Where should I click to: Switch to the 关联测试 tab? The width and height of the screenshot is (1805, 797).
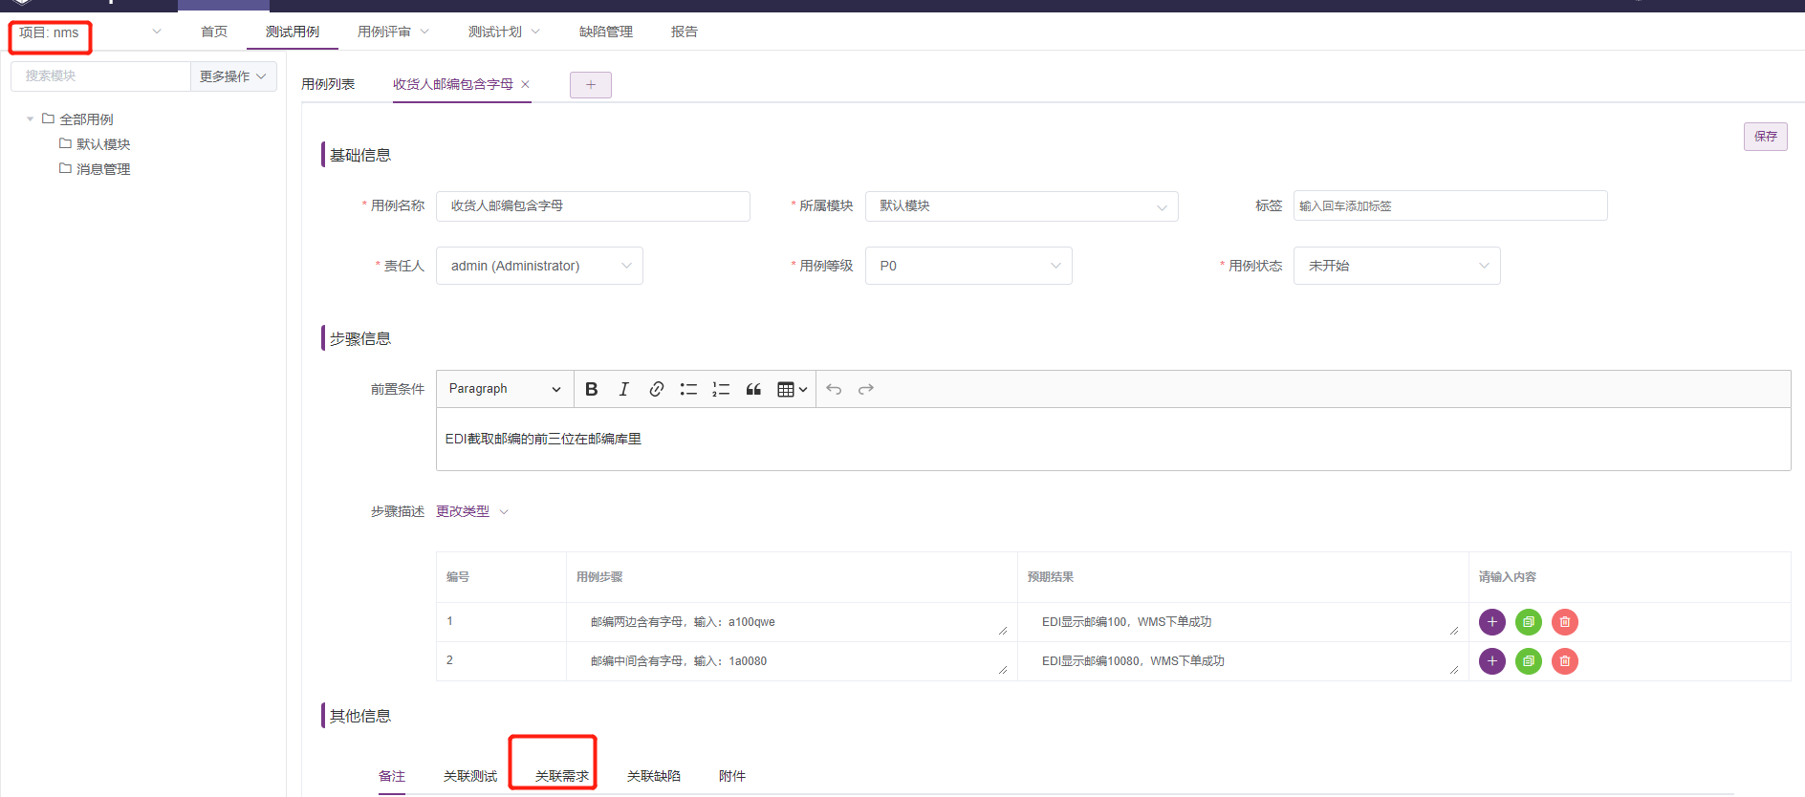470,776
